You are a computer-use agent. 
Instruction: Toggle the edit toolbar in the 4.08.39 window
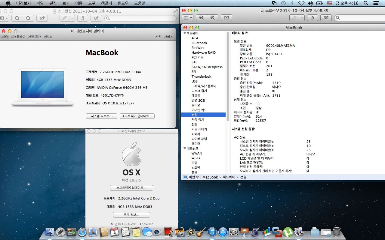pyautogui.click(x=326, y=18)
